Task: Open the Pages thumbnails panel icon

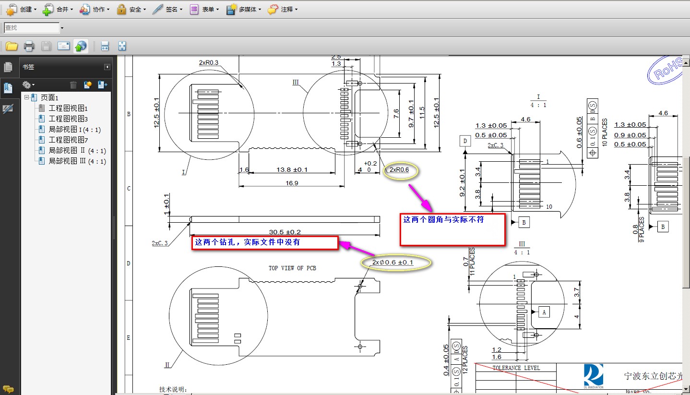Action: click(8, 67)
